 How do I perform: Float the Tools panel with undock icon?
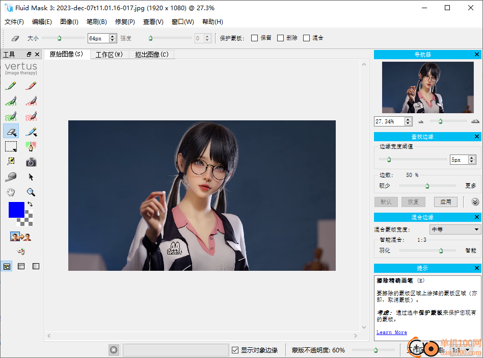pos(29,54)
